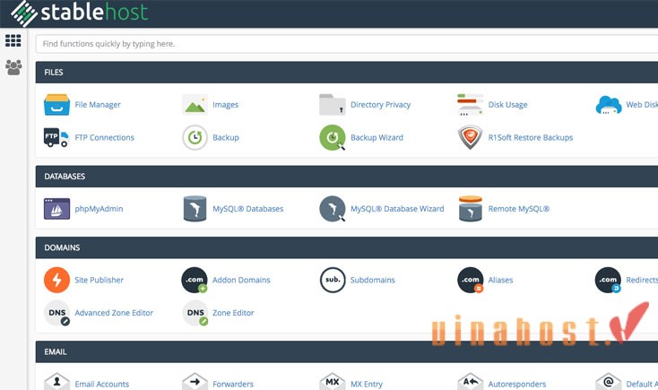658x390 pixels.
Task: Open the phpMyAdmin sailboat icon
Action: point(56,209)
